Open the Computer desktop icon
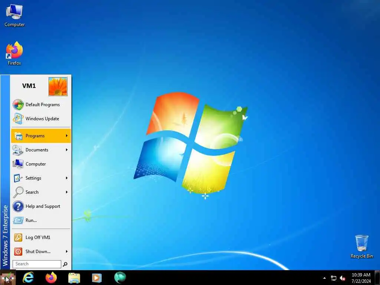The image size is (380, 285). point(14,16)
